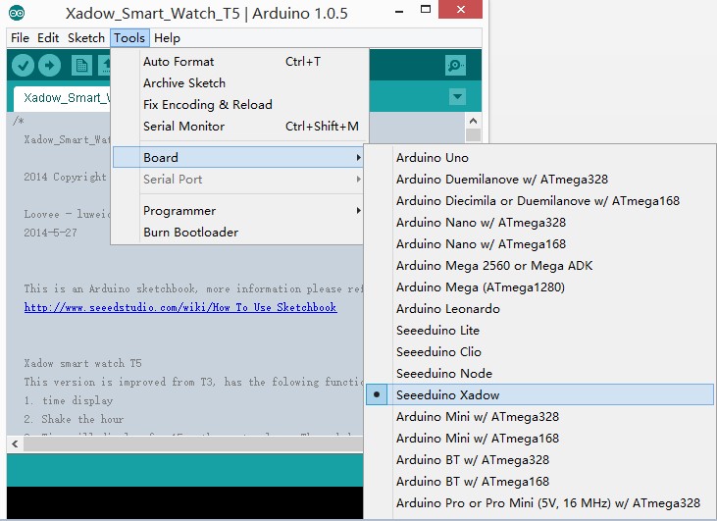Select Seeeduino Node board
The height and width of the screenshot is (521, 717).
click(x=539, y=373)
